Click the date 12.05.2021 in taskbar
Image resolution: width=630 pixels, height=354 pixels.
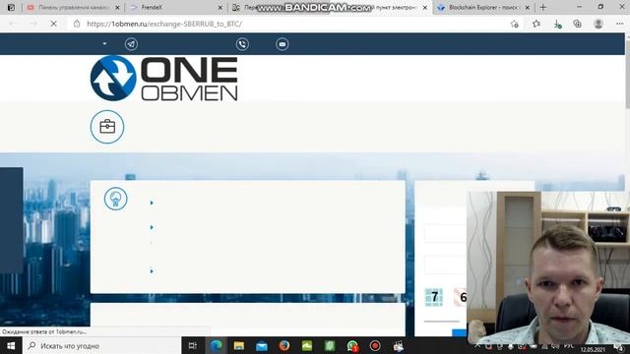pos(593,350)
